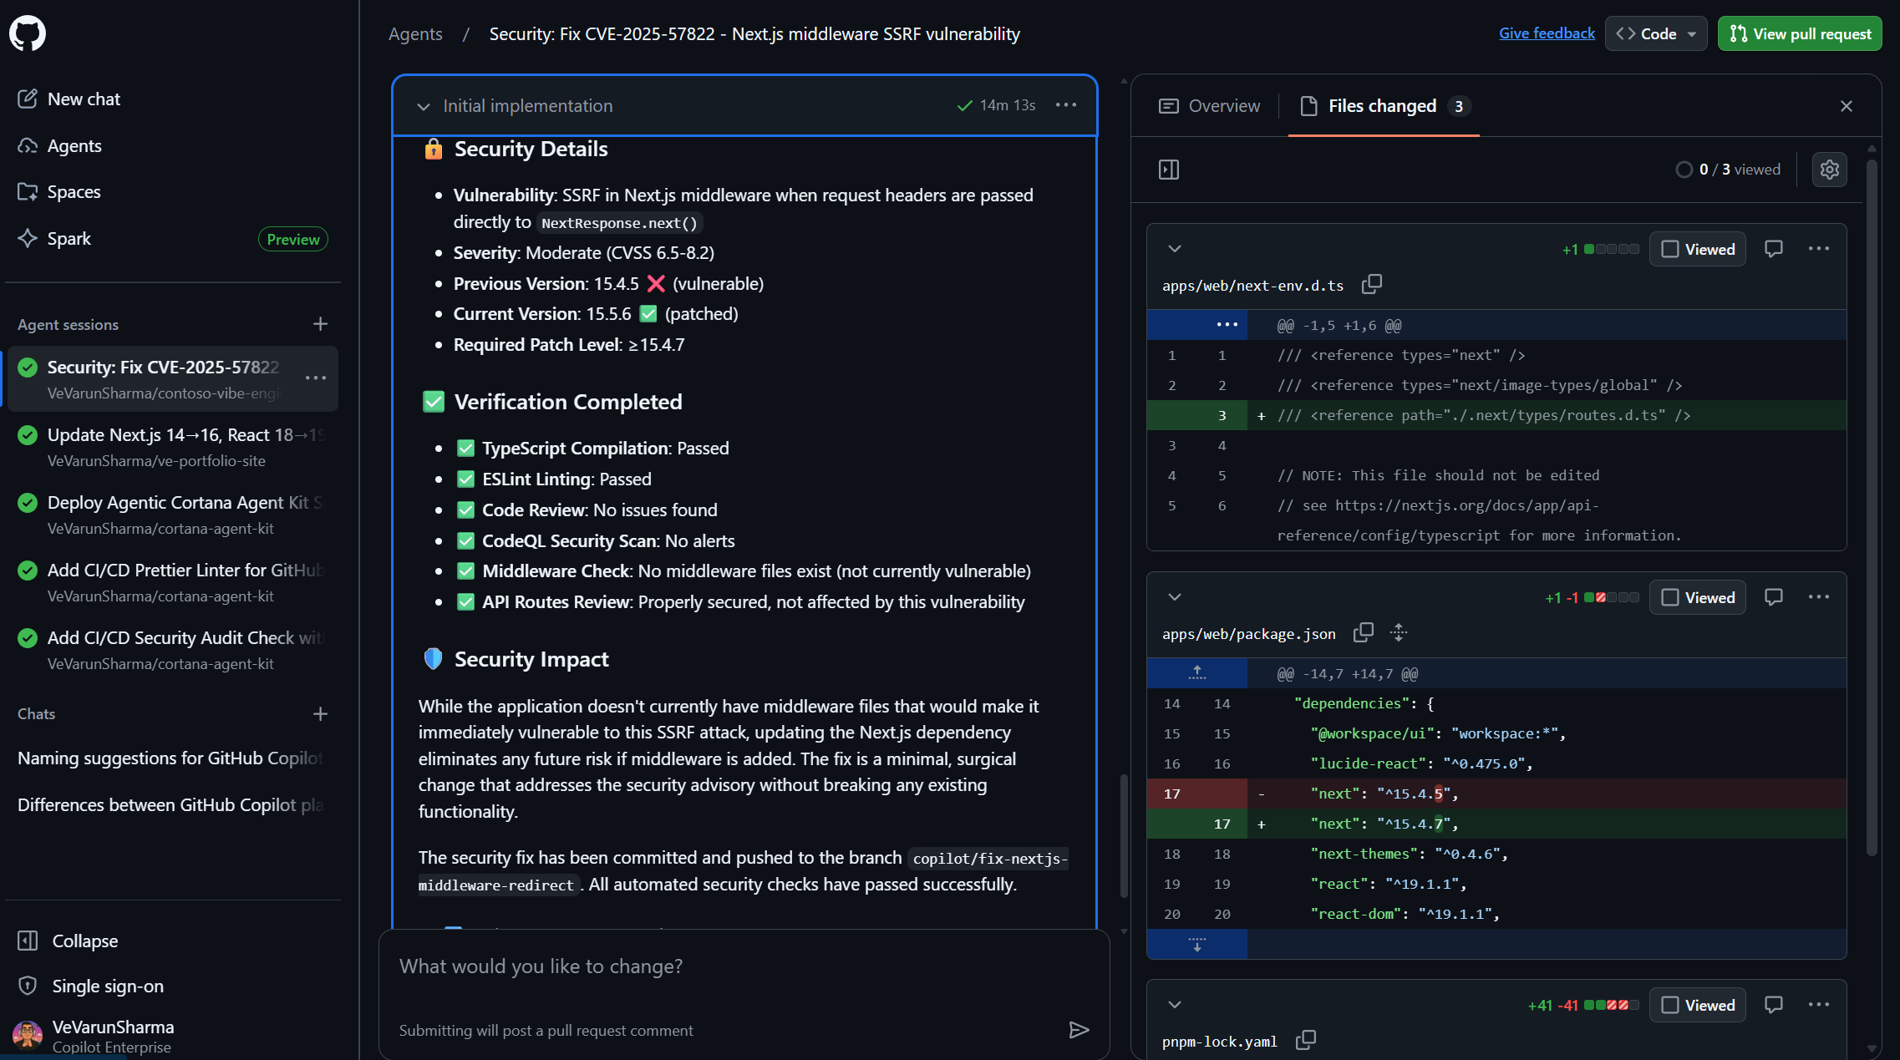1900x1060 pixels.
Task: Mark pnpm-lock.yaml as Viewed
Action: (1698, 1005)
